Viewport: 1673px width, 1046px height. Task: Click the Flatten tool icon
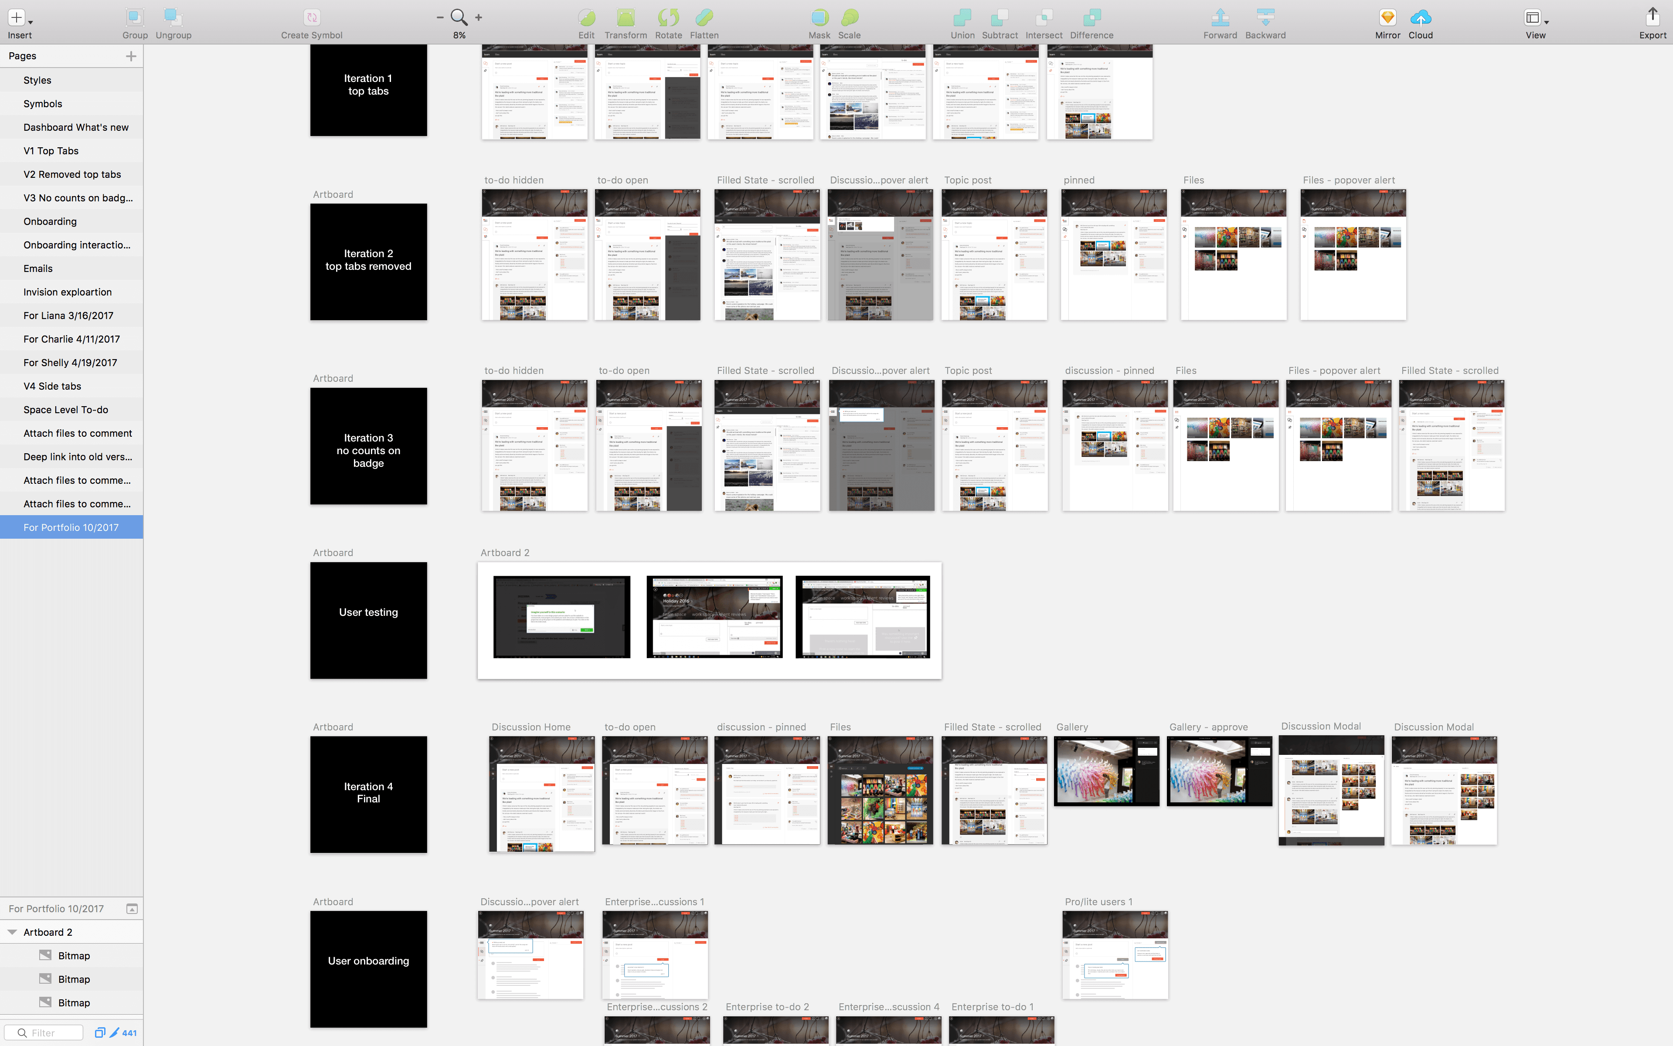704,17
